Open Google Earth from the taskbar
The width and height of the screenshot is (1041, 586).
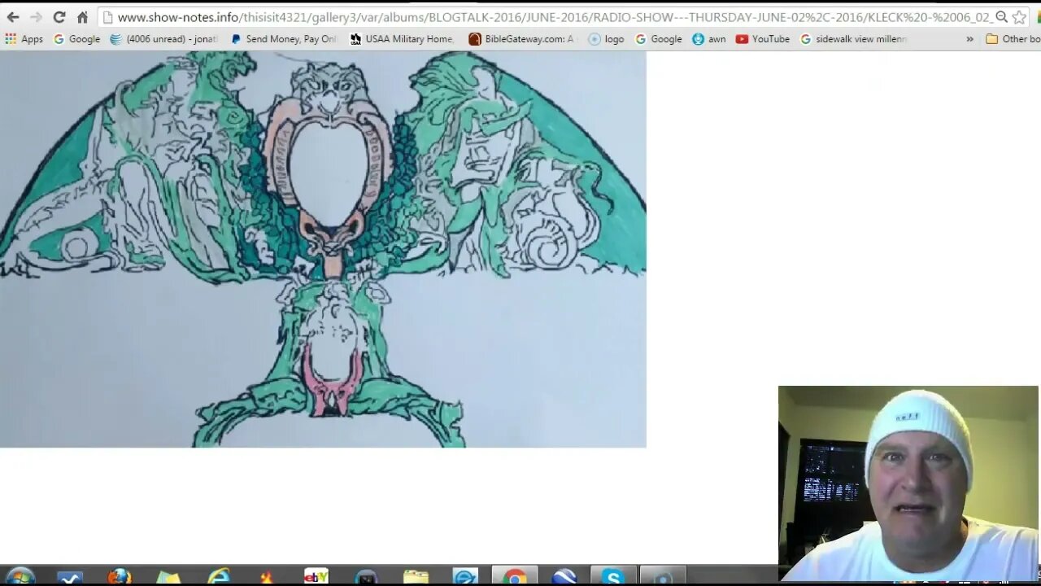click(x=564, y=576)
